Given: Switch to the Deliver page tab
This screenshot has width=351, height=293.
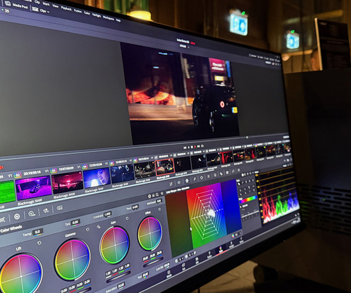Looking at the screenshot, I should (x=241, y=241).
